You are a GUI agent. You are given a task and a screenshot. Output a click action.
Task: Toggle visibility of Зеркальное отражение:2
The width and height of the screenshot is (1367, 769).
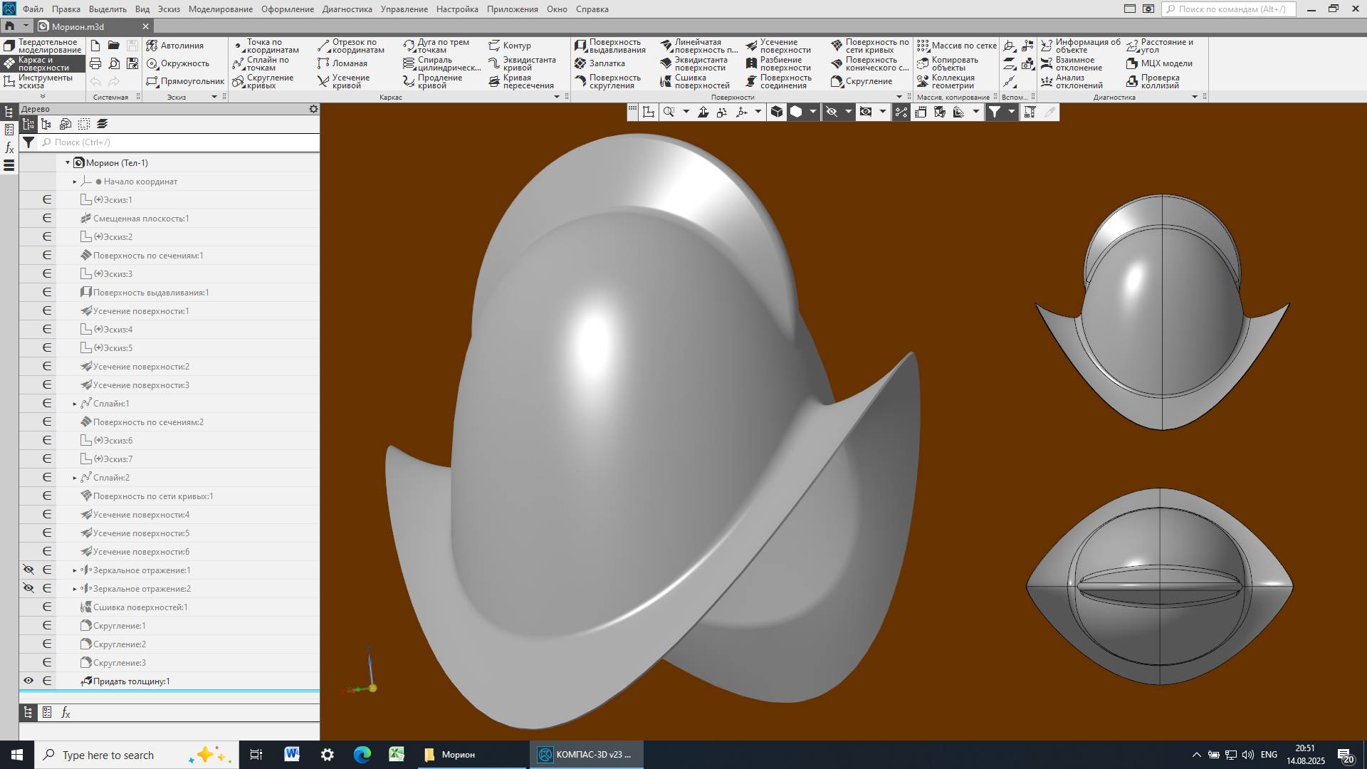click(x=28, y=588)
